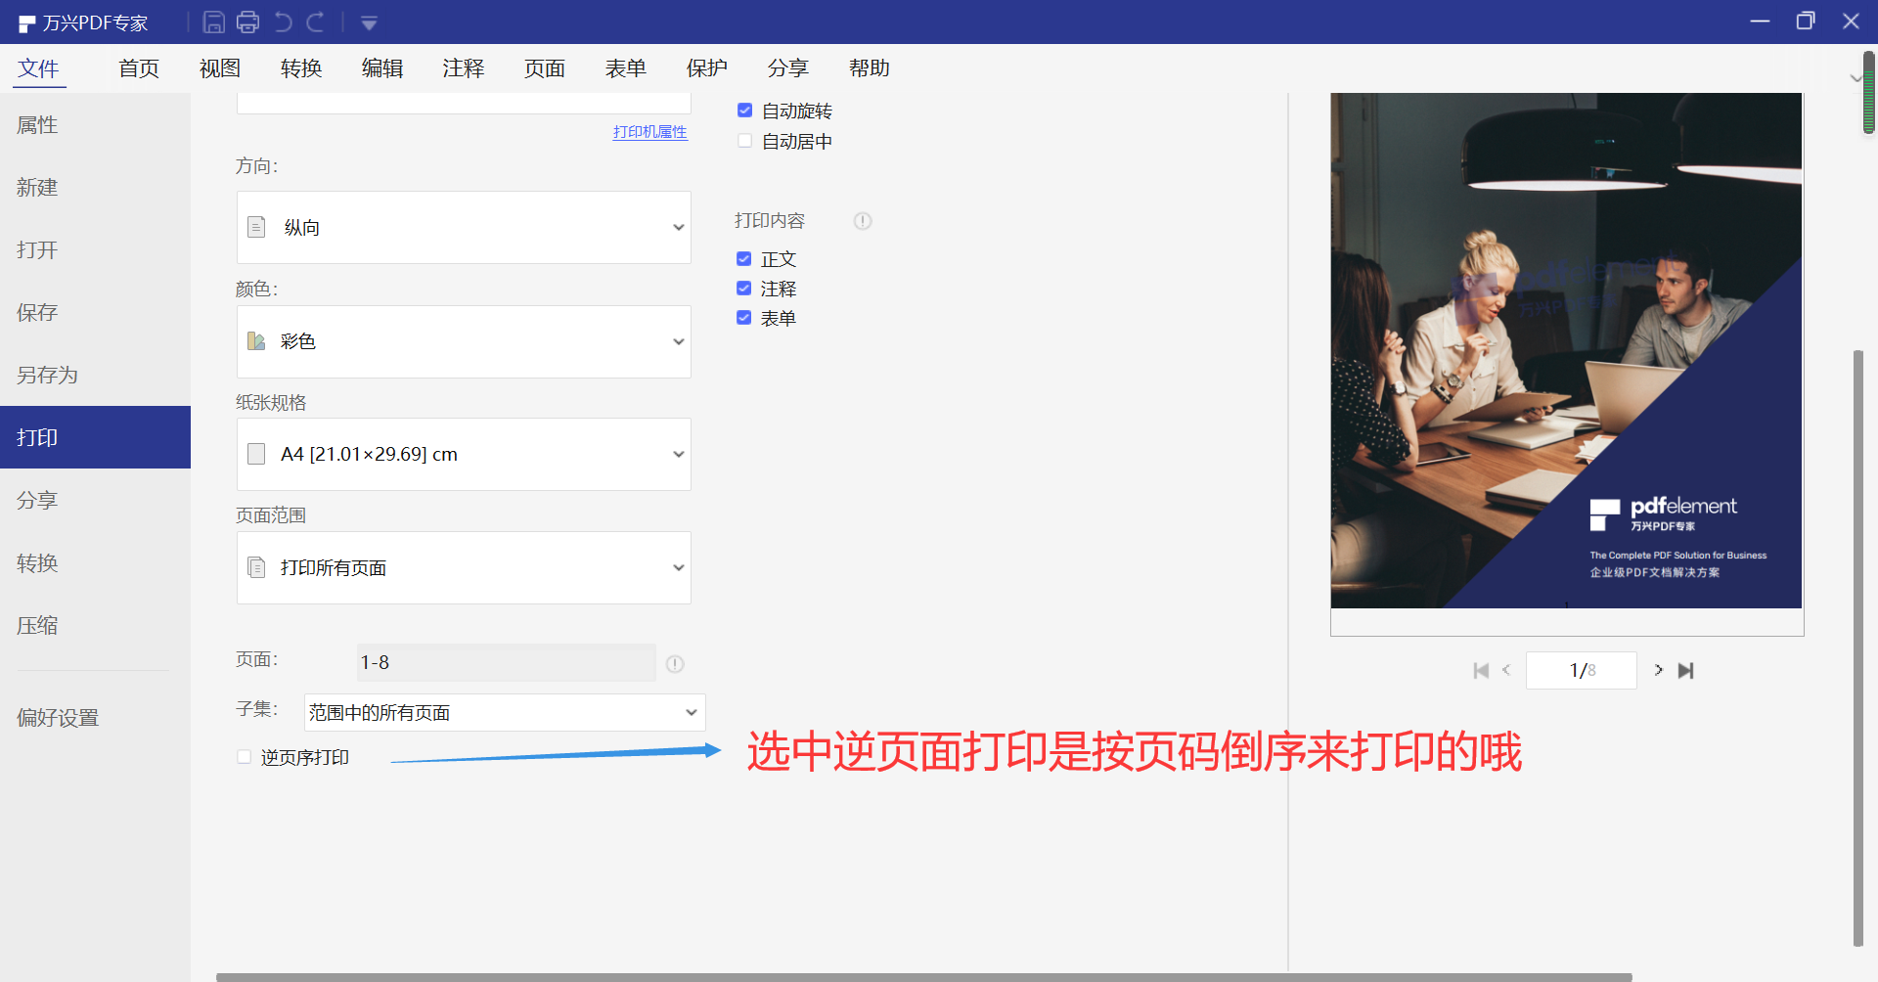Click the Print icon at top left
1878x982 pixels.
pos(247,22)
